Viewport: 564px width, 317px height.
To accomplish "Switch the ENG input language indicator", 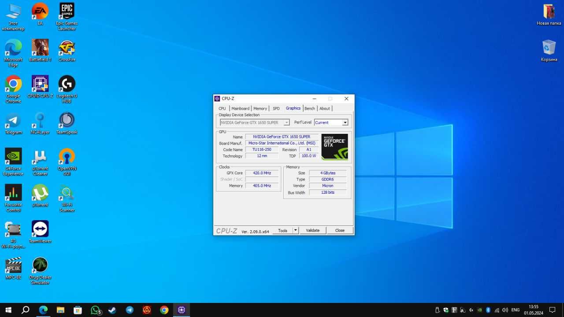I will tap(516, 310).
